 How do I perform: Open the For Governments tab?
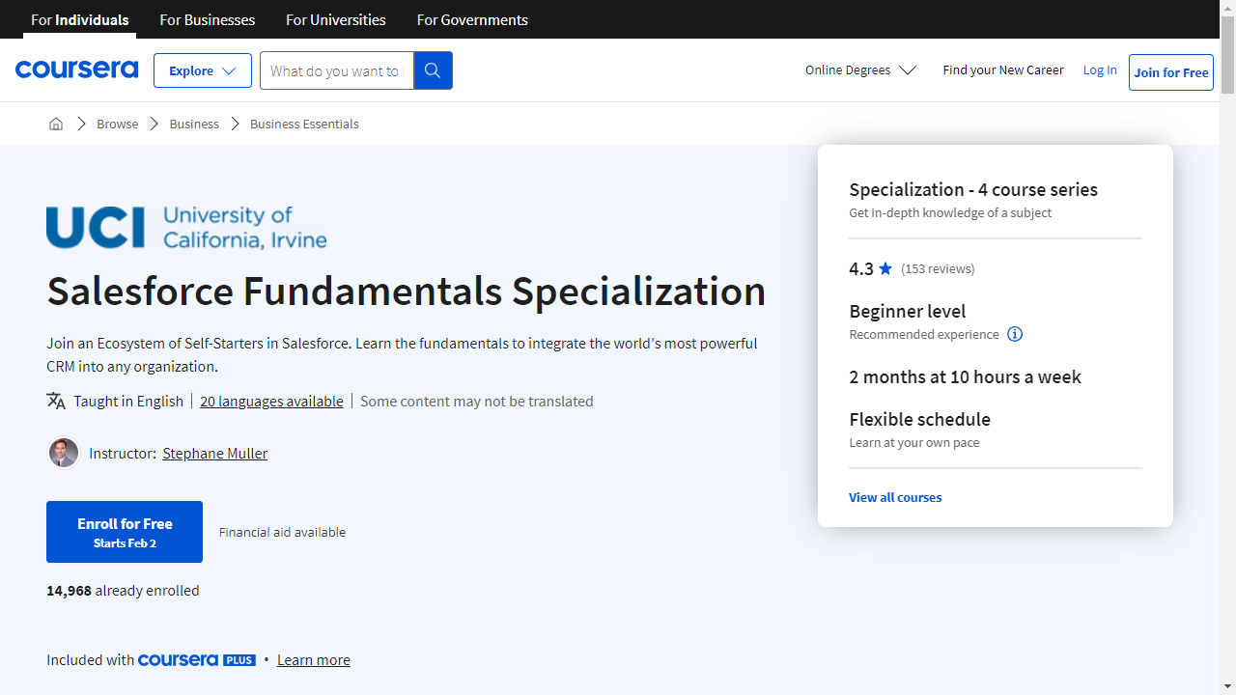coord(472,19)
